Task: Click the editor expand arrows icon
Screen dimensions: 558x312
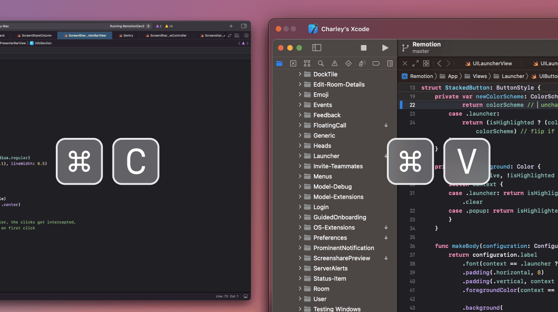Action: pyautogui.click(x=415, y=64)
